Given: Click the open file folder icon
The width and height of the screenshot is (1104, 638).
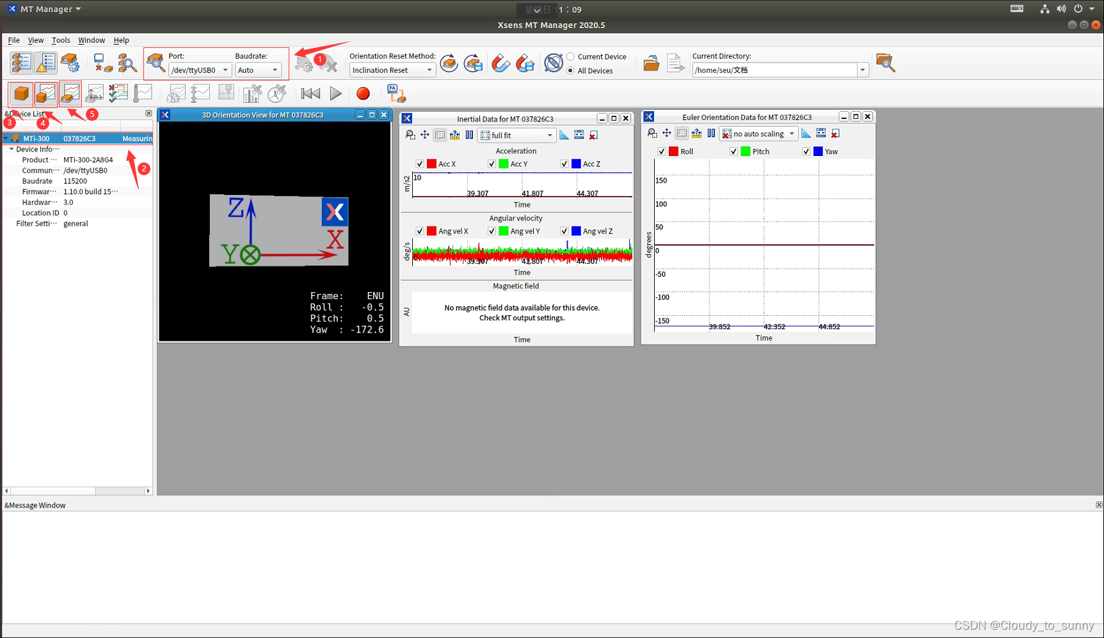Looking at the screenshot, I should pyautogui.click(x=651, y=63).
